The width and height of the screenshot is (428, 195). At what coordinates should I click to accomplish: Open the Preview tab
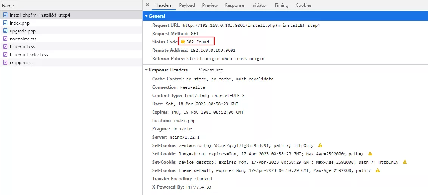[x=210, y=5]
